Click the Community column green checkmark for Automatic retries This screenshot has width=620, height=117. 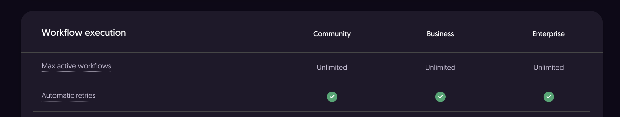pos(332,97)
